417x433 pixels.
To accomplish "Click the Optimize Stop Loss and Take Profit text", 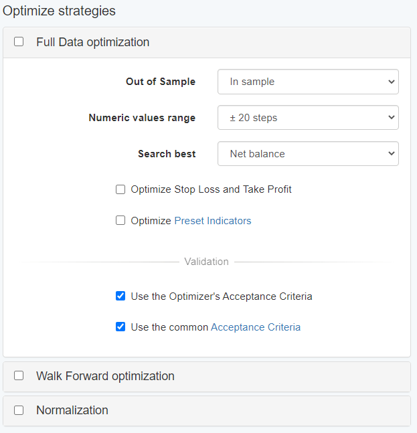I will [x=211, y=189].
